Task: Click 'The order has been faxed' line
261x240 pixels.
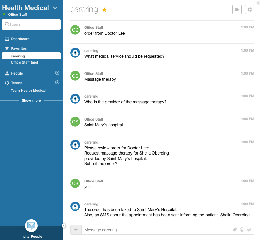Action: click(x=130, y=210)
